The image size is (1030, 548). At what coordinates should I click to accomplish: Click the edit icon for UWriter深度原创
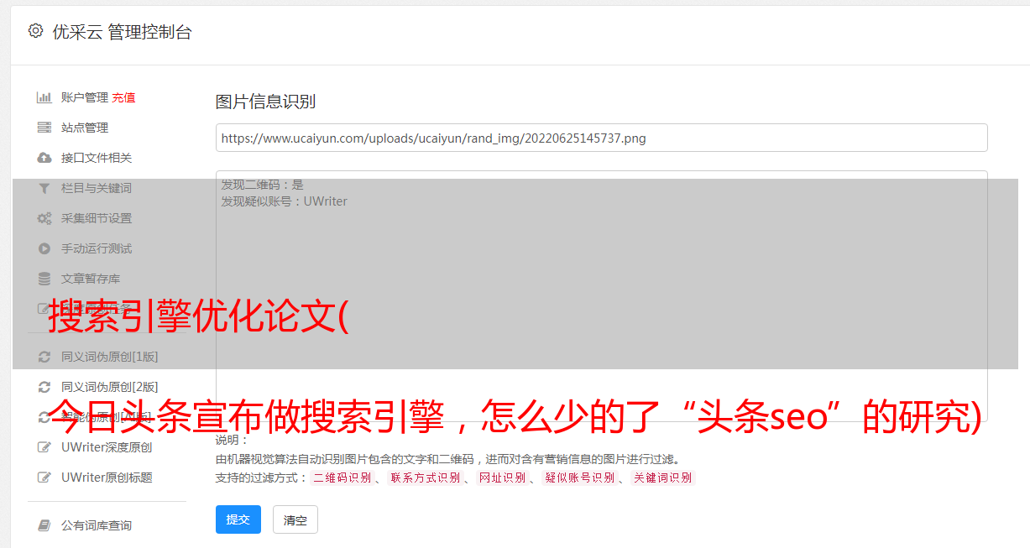tap(44, 447)
